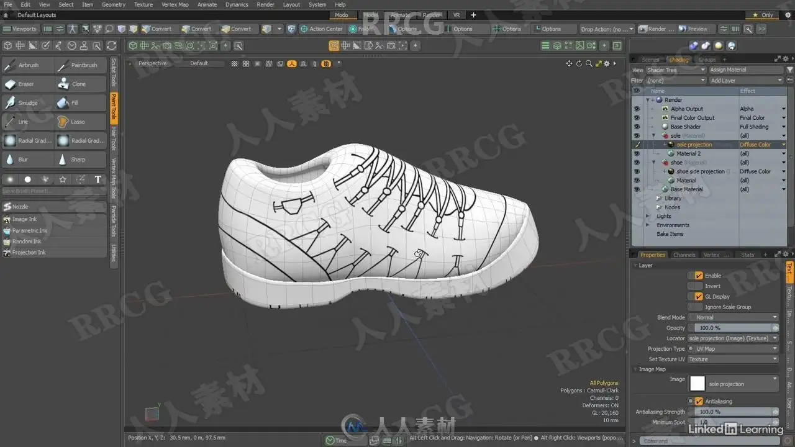Switch to the Scenes tab
Screen dimensions: 795x447
pos(651,60)
